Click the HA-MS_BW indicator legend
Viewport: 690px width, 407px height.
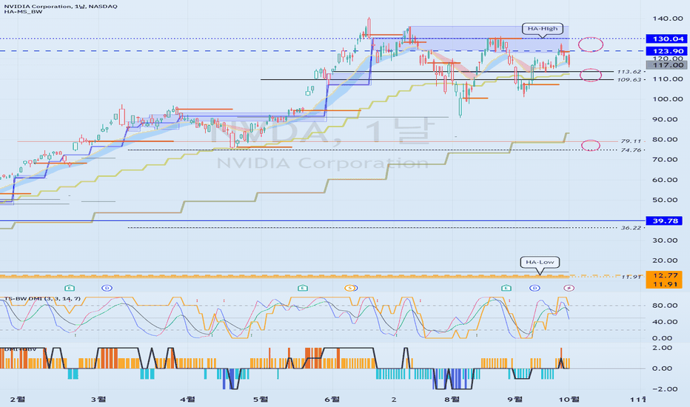[24, 12]
